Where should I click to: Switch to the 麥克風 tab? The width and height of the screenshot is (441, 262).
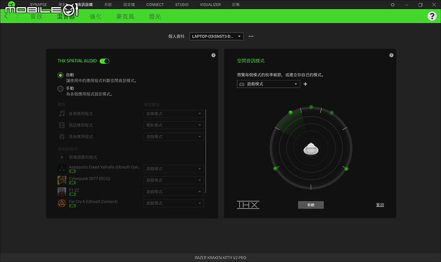coord(125,16)
